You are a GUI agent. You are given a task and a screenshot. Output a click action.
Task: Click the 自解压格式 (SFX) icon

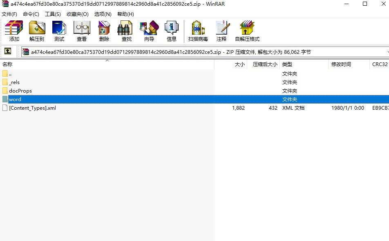pos(247,31)
